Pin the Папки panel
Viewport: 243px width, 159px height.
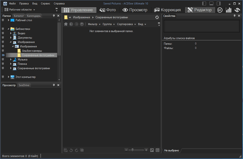coord(54,16)
